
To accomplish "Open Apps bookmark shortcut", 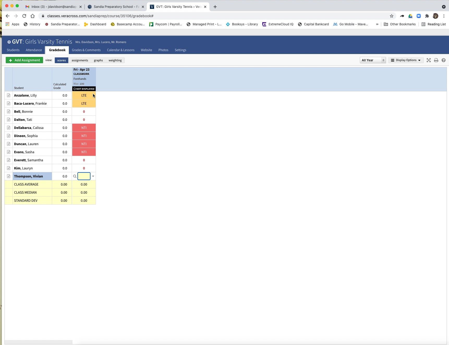I will click(x=12, y=24).
